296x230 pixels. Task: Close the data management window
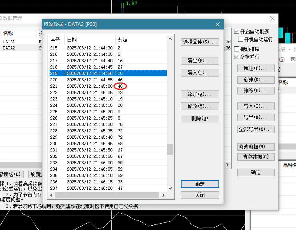pyautogui.click(x=272, y=18)
